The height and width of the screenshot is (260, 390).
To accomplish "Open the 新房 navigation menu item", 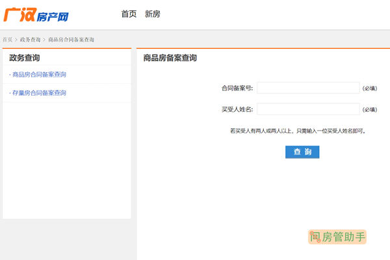I will pos(153,14).
